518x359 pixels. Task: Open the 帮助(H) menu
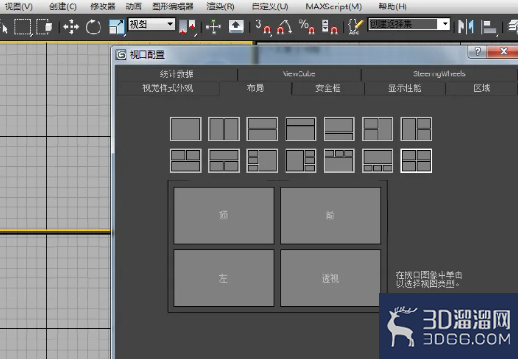[392, 7]
